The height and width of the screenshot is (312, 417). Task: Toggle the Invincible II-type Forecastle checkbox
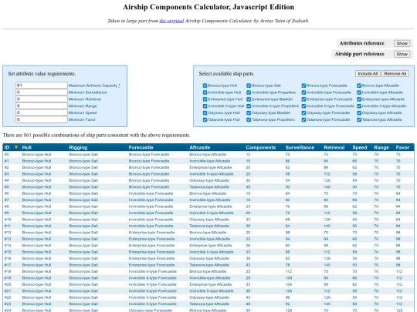coord(303,106)
